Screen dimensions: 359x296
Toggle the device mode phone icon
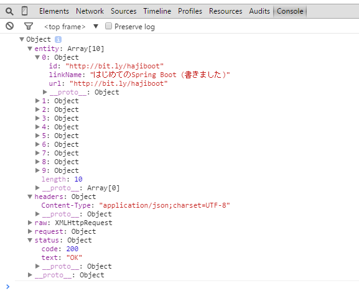tap(24, 11)
